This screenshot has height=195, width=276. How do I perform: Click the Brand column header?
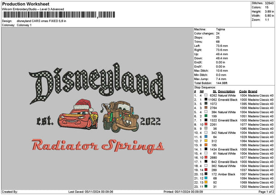coord(253,92)
